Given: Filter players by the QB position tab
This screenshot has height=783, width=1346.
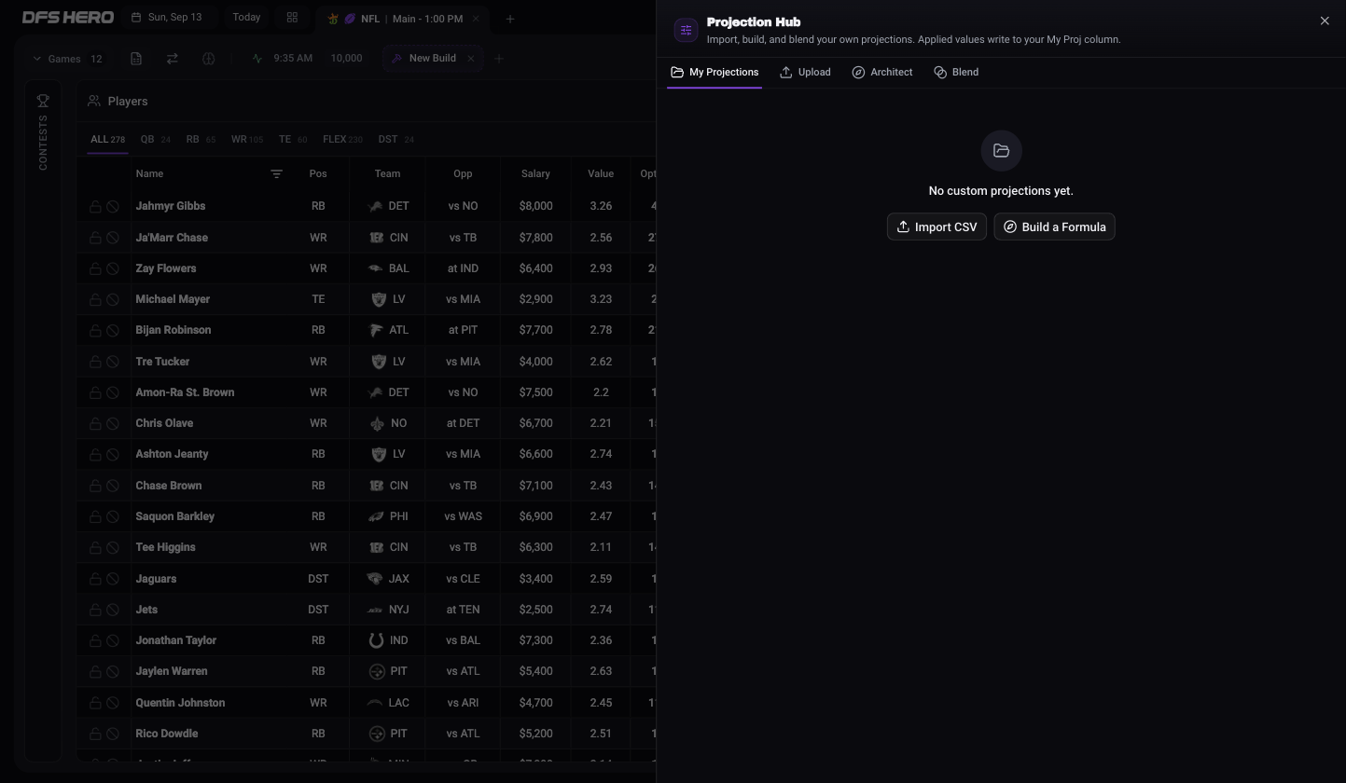Looking at the screenshot, I should [x=155, y=140].
